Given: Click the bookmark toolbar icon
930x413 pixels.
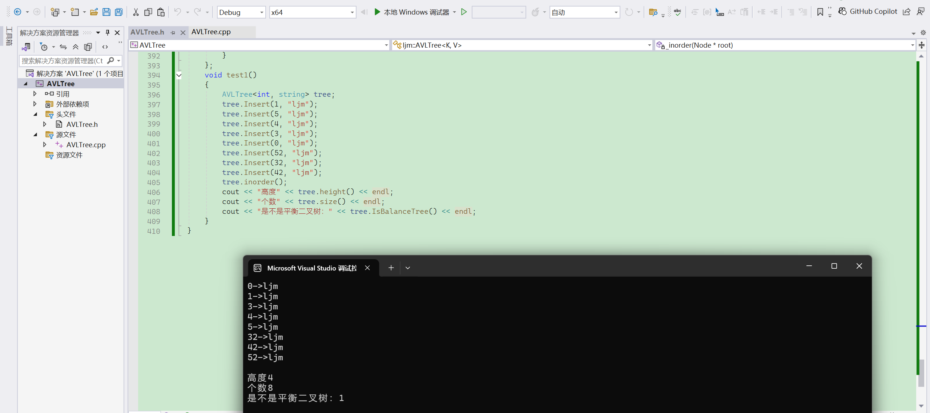Looking at the screenshot, I should [820, 12].
